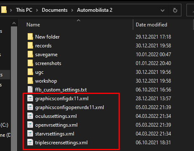Image resolution: width=194 pixels, height=151 pixels.
Task: Select the folder name savegame
Action: click(46, 55)
